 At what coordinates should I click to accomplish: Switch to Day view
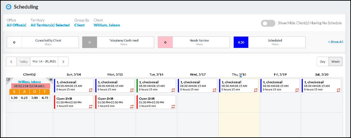click(x=323, y=62)
